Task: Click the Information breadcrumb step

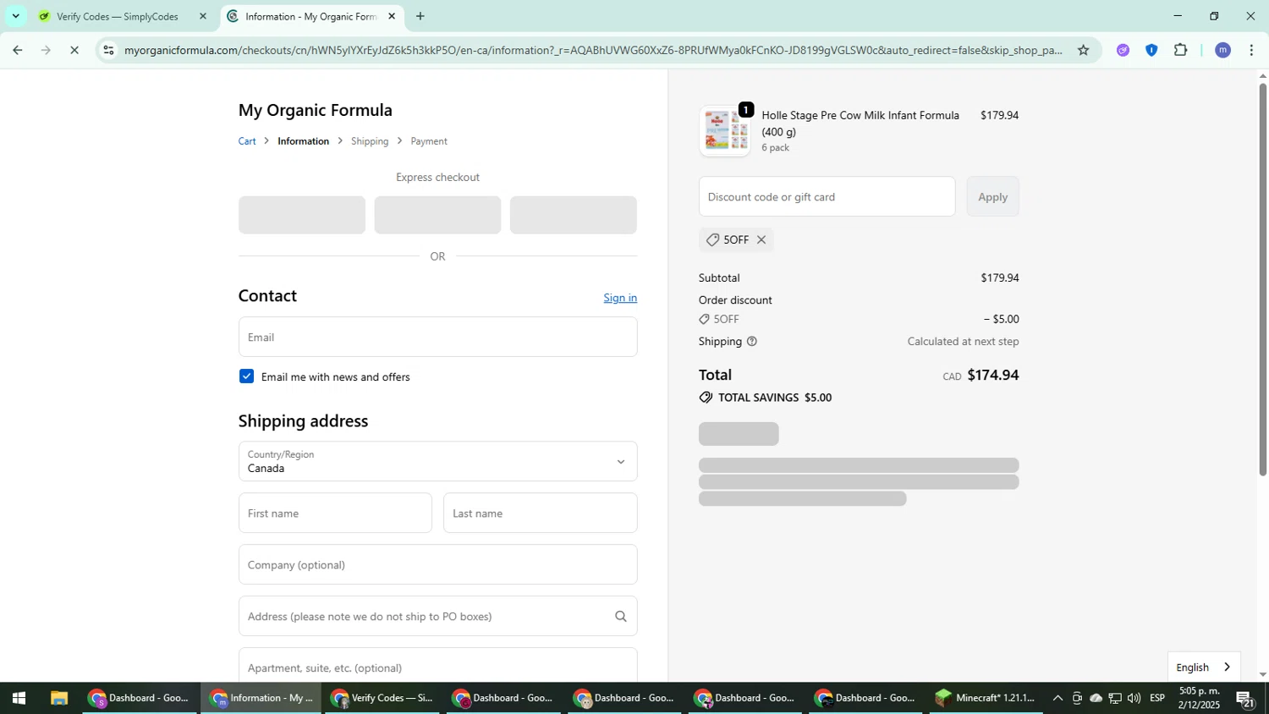Action: point(303,141)
